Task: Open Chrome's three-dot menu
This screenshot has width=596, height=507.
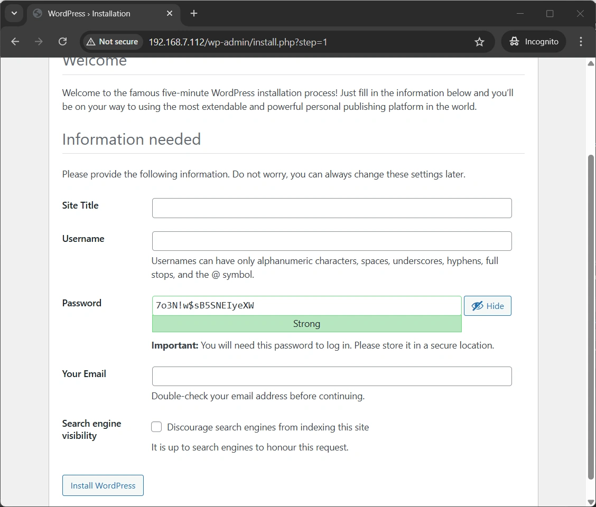Action: click(581, 41)
